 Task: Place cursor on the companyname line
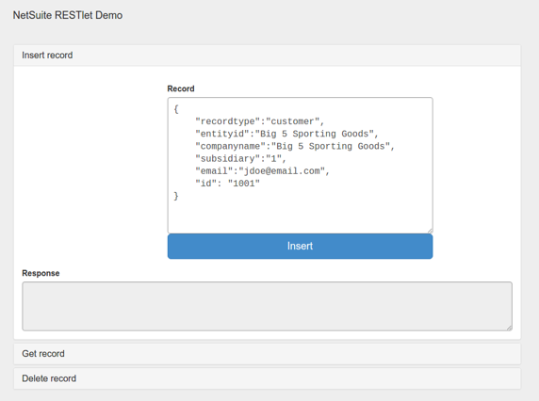click(295, 146)
